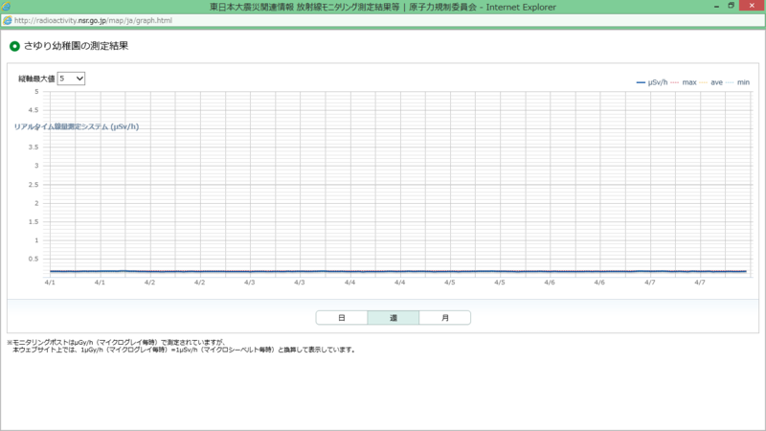Switch to the monthly (月) graph view
Screen dimensions: 766x431
point(445,318)
